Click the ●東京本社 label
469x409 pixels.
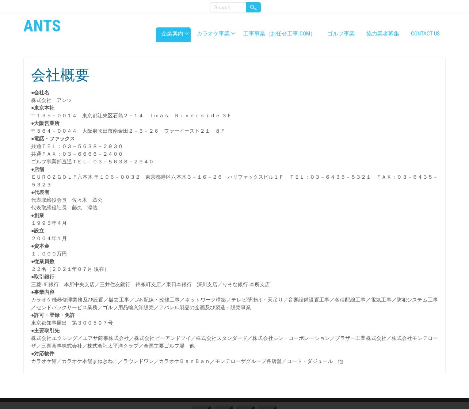43,108
